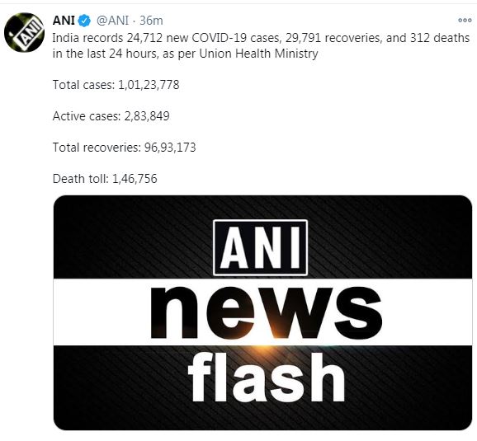
Task: Click the Death toll: 1,46,756 line
Action: point(105,179)
